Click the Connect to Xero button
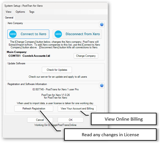This screenshot has width=161, height=144. [x=28, y=34]
